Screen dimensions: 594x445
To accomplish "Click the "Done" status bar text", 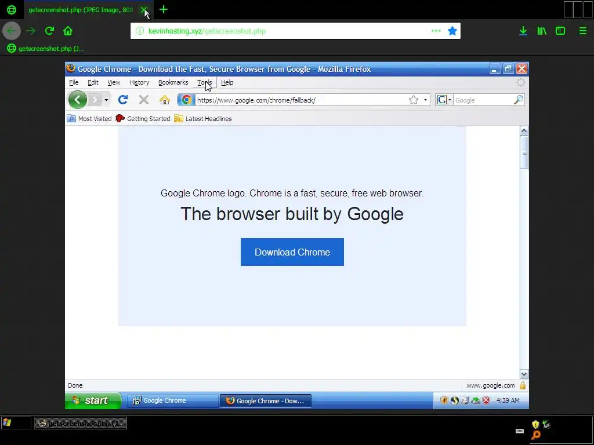I will coord(75,385).
